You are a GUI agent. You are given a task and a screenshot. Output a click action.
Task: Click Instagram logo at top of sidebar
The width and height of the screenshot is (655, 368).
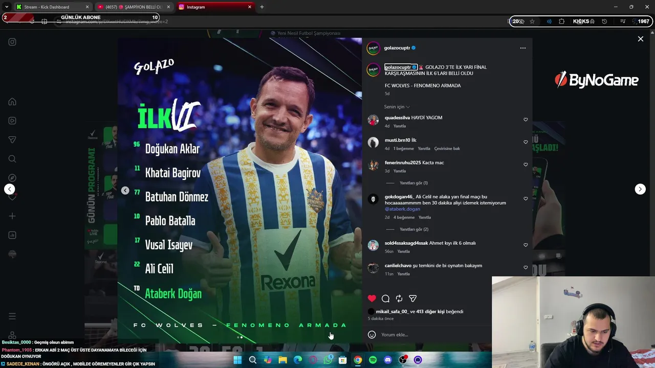pyautogui.click(x=12, y=42)
